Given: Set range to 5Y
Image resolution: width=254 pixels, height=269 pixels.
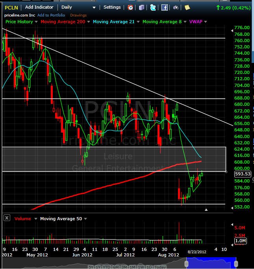Looking at the screenshot, I should click(x=92, y=267).
